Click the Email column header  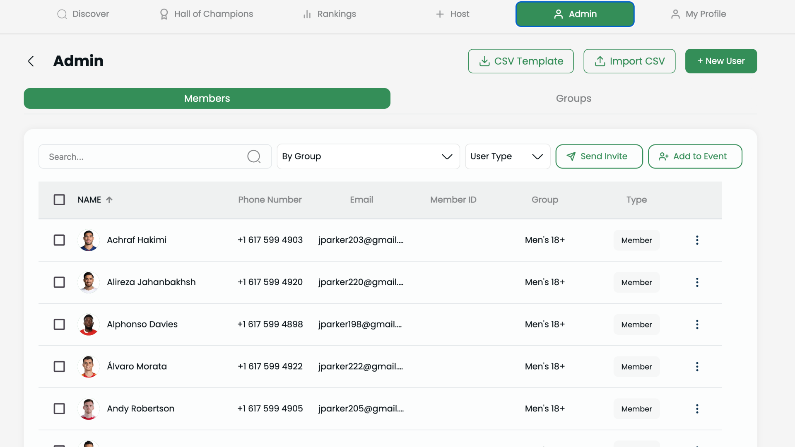point(361,199)
